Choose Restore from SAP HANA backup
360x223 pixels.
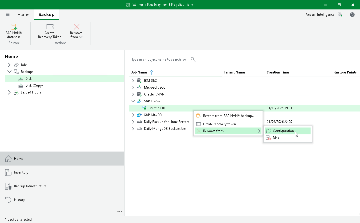tap(228, 116)
